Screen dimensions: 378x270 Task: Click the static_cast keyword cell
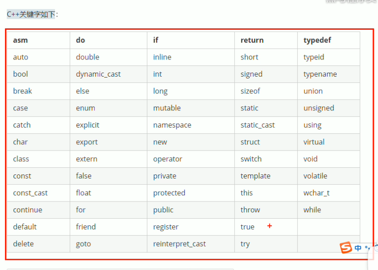click(x=266, y=125)
